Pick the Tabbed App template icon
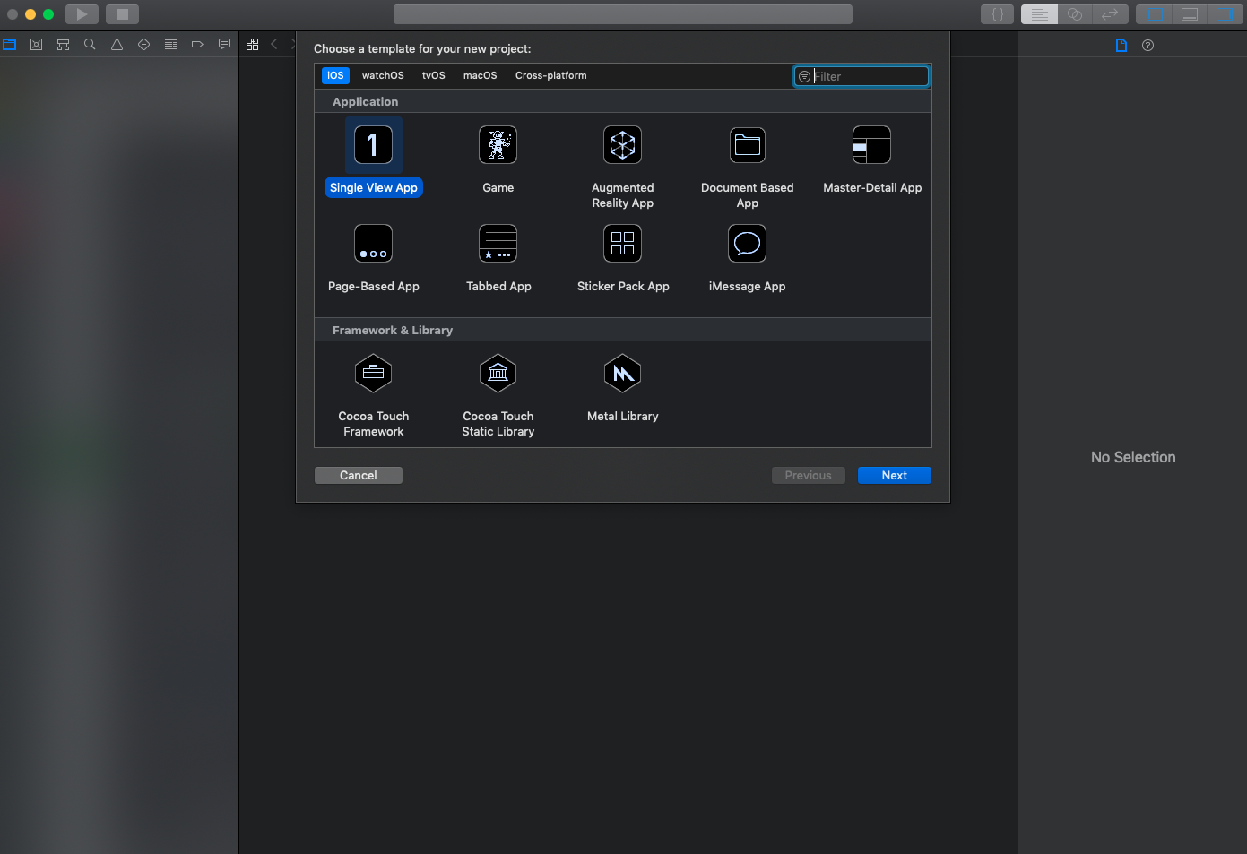The image size is (1247, 854). click(498, 244)
